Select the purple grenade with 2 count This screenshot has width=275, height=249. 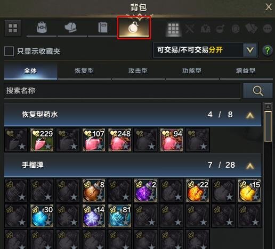pos(145,191)
